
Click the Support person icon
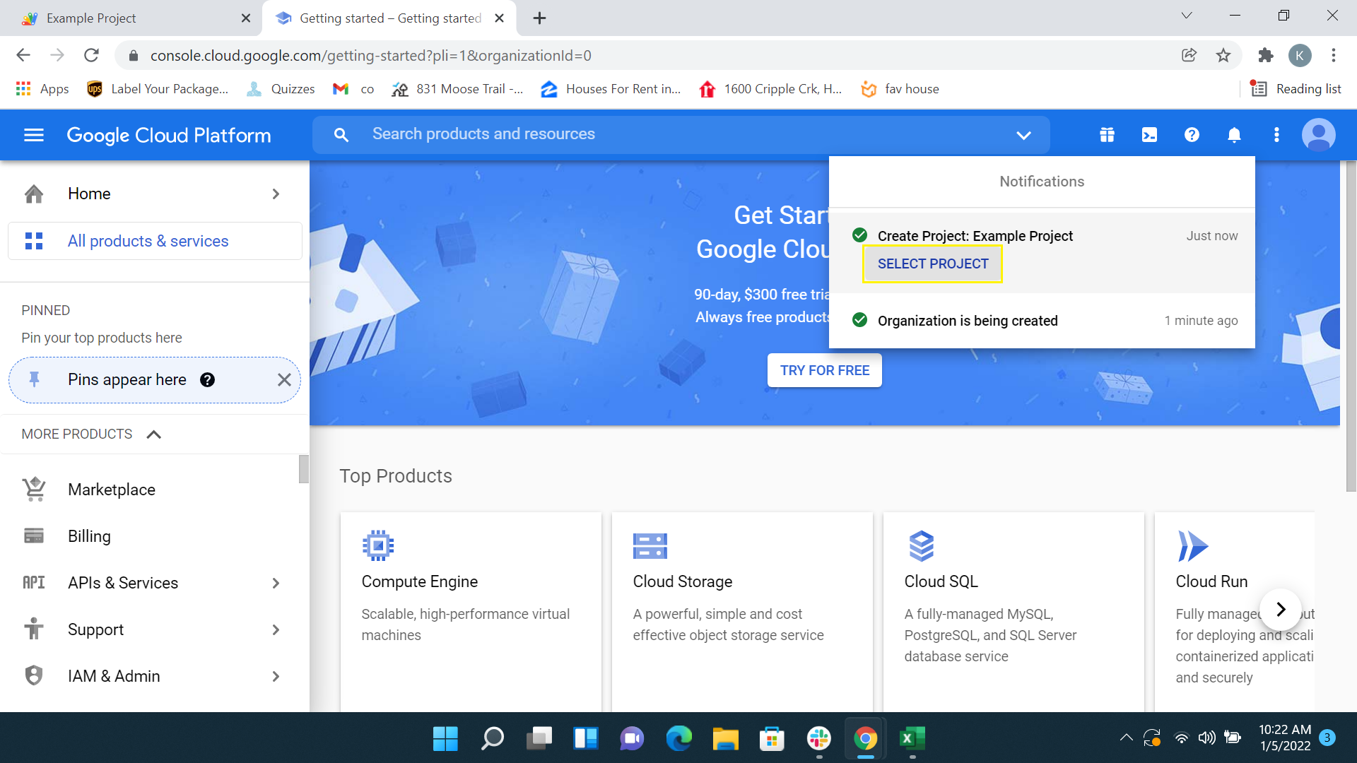(34, 629)
